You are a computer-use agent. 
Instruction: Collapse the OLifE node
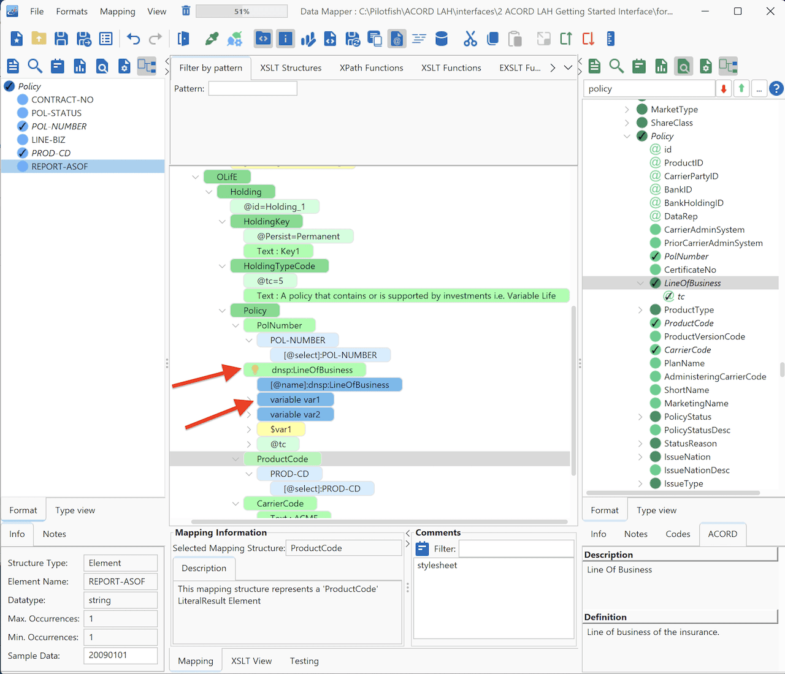tap(196, 177)
